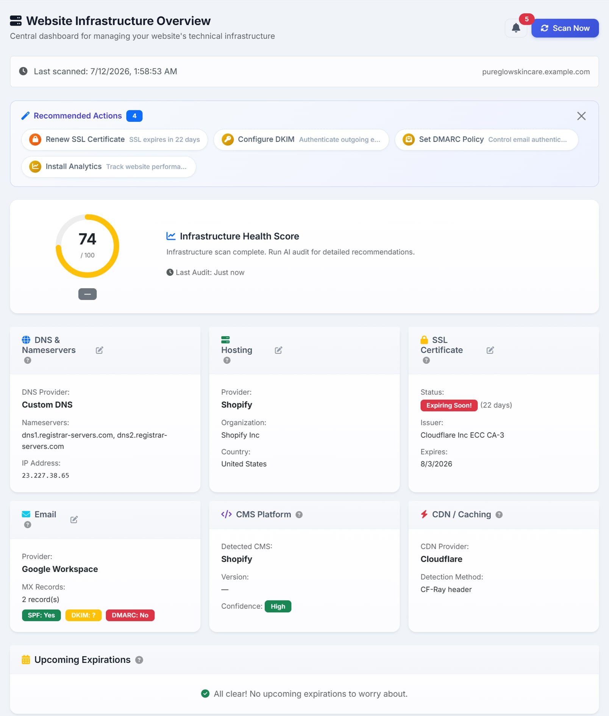Screen dimensions: 609x716
Task: Click the High confidence badge
Action: (x=278, y=607)
